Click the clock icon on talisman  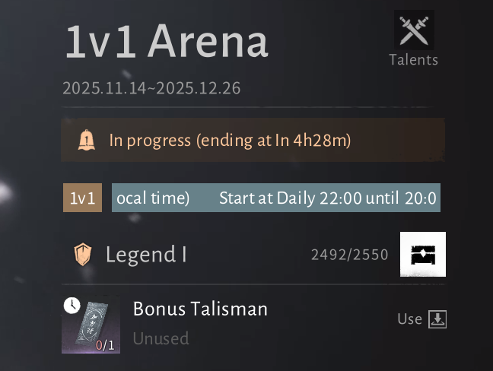(72, 306)
